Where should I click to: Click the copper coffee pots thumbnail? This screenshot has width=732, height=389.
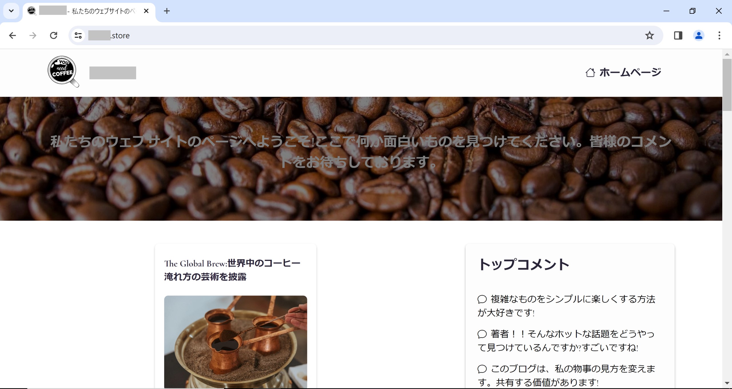[235, 342]
